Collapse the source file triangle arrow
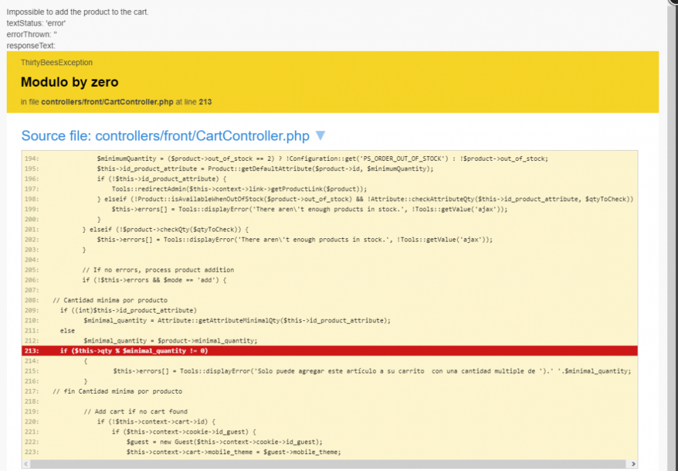This screenshot has height=471, width=678. 321,136
